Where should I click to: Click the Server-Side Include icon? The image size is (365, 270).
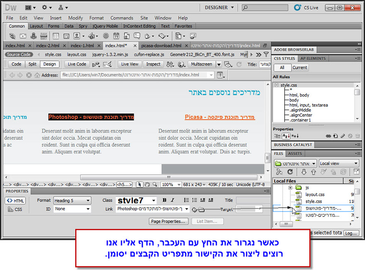click(x=127, y=36)
